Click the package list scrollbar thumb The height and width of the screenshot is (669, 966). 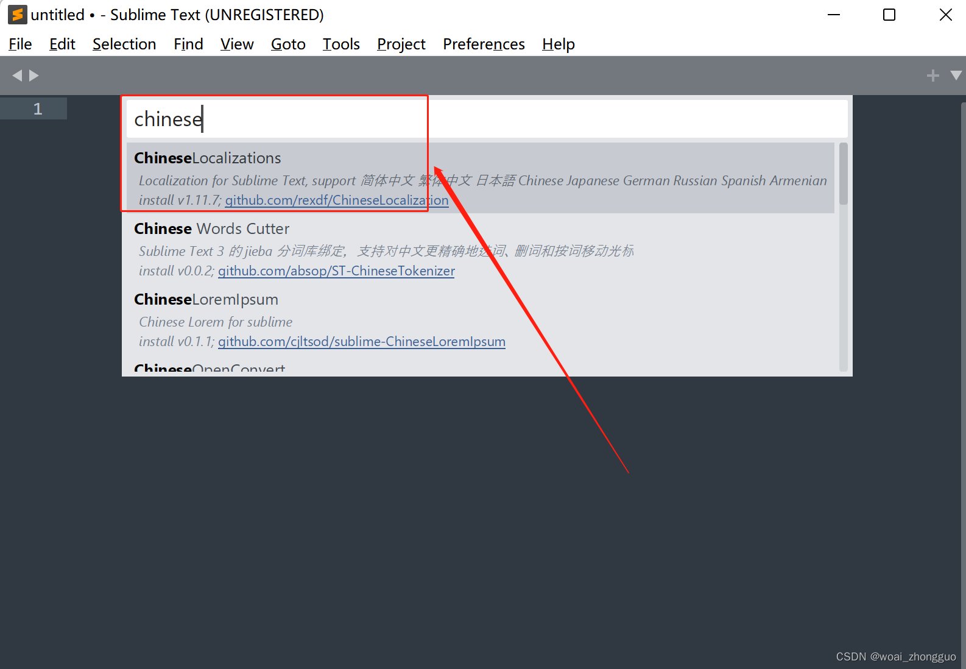pyautogui.click(x=844, y=174)
